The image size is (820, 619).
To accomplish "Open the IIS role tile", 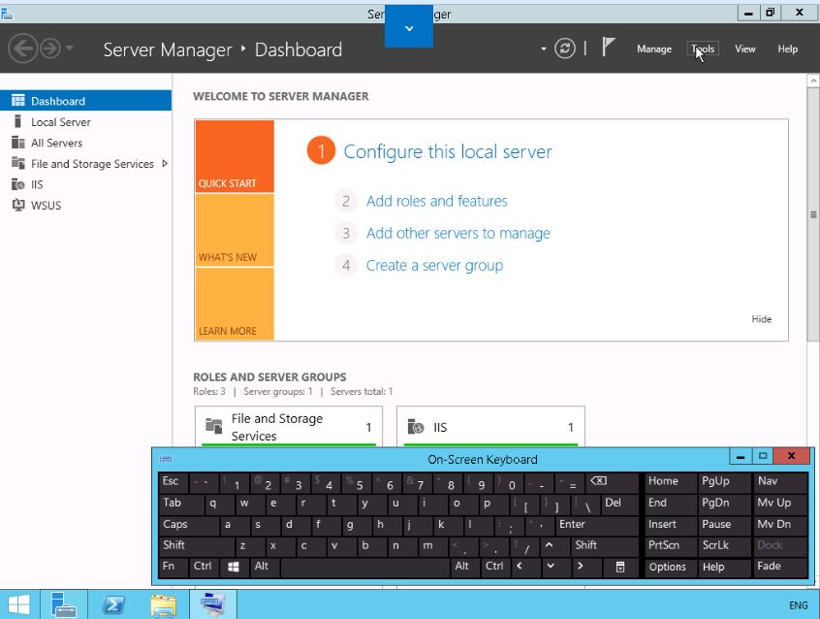I will [x=490, y=426].
